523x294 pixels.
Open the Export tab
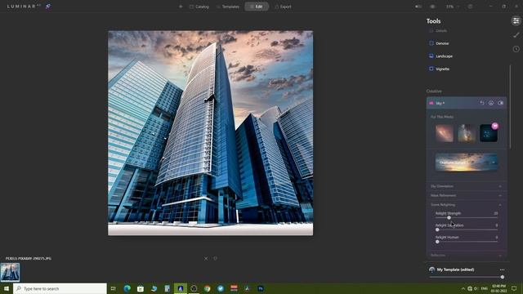click(x=284, y=7)
